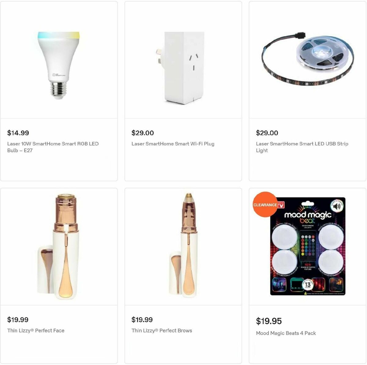
Task: Open Mood Magic Beats 4 Pack link
Action: tap(286, 333)
